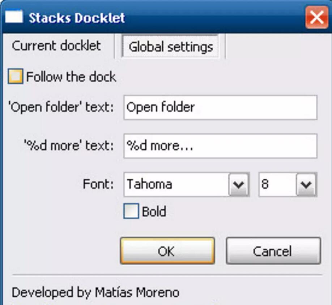This screenshot has height=305, width=332.
Task: Click the "'Open folder' text:" label
Action: (x=61, y=107)
